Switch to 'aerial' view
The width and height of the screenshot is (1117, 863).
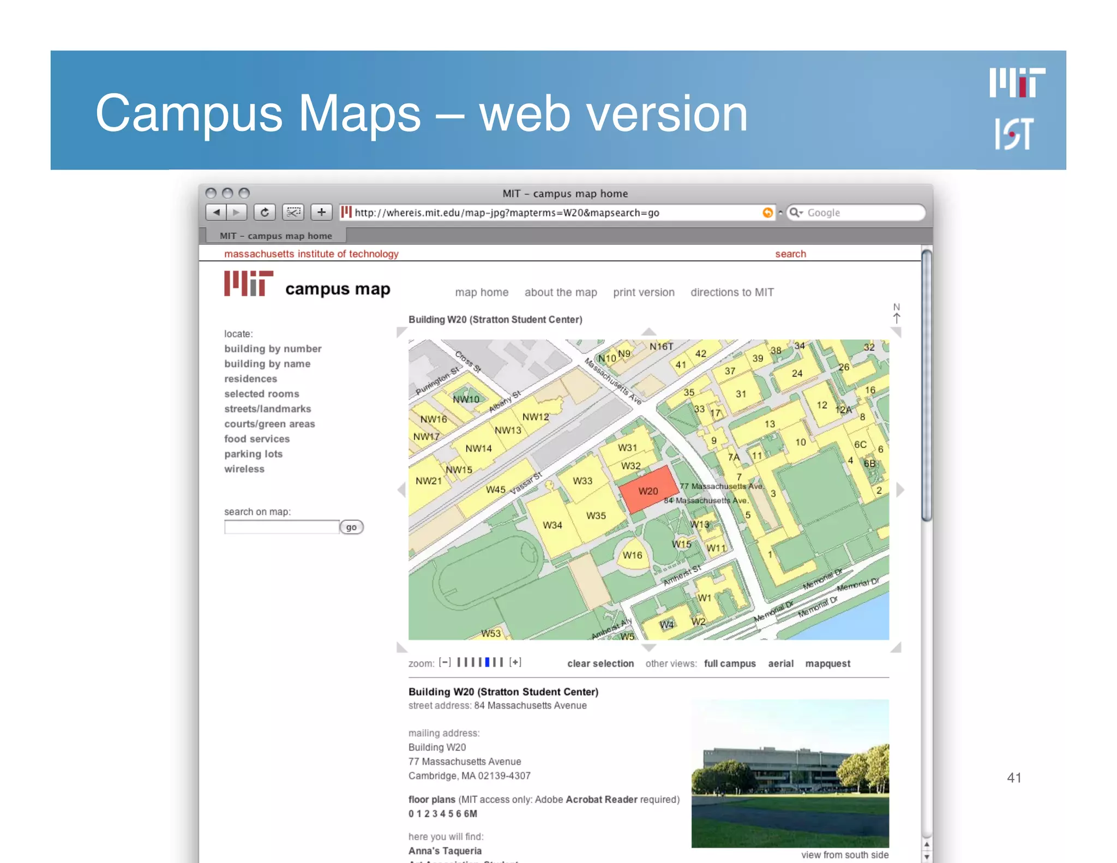[x=780, y=663]
